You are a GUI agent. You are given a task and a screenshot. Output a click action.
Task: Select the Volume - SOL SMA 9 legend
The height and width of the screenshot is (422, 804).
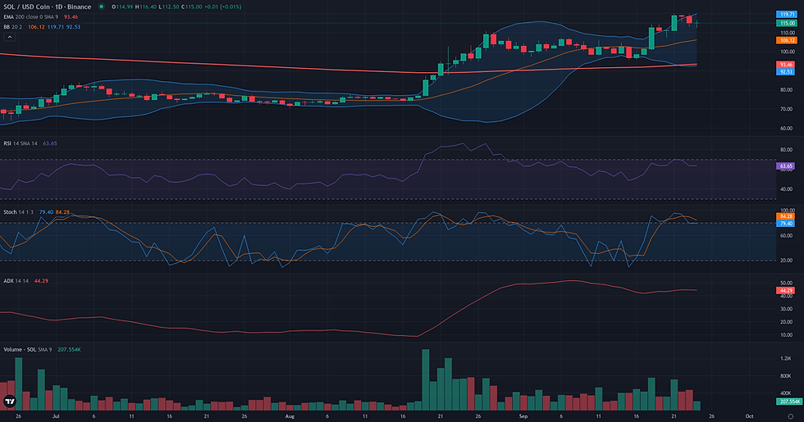point(28,349)
